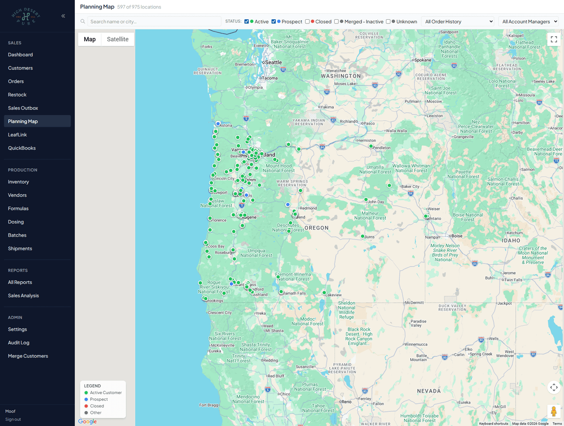The height and width of the screenshot is (426, 564).
Task: Check the Merged - Inactive filter
Action: coord(336,21)
